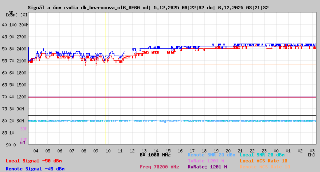Click the '-50 80 240M' y-axis label
Screen dimensions: 320x172
(x=14, y=49)
